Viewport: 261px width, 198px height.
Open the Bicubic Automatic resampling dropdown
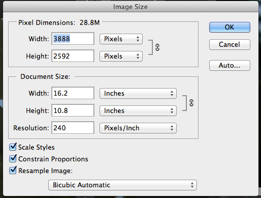pyautogui.click(x=122, y=185)
